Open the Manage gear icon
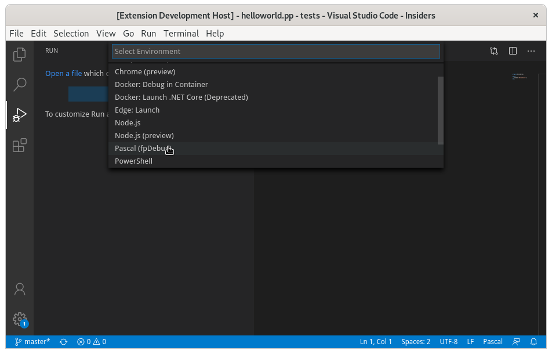The image size is (552, 354). coord(20,320)
